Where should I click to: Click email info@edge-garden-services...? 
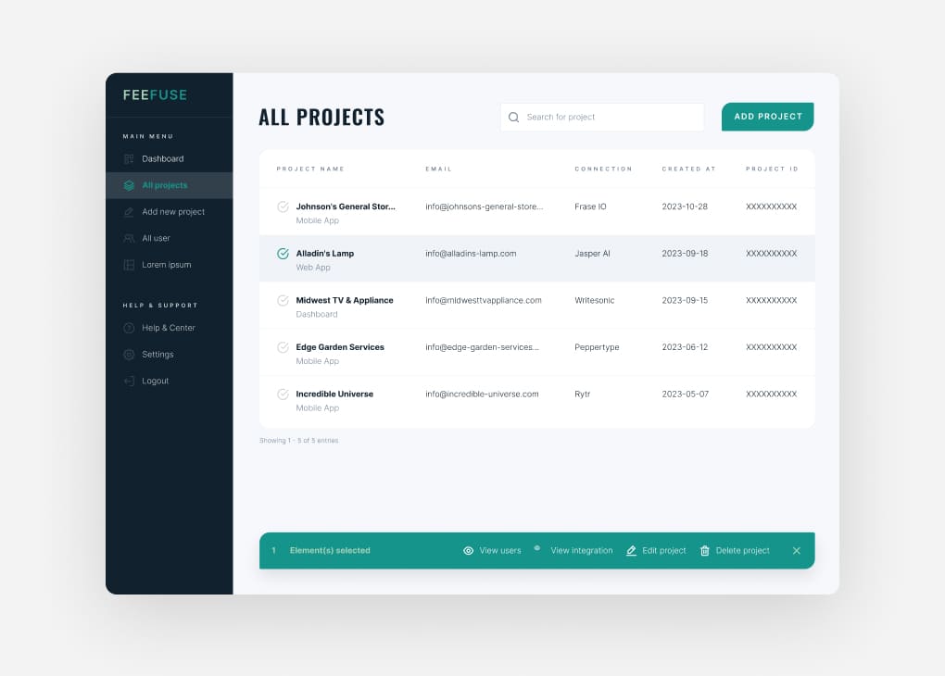pyautogui.click(x=482, y=347)
